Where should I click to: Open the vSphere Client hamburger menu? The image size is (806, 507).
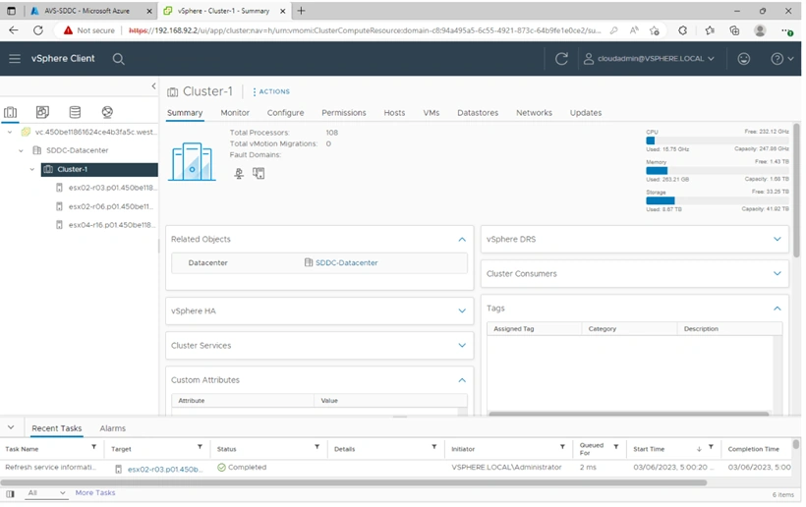15,59
